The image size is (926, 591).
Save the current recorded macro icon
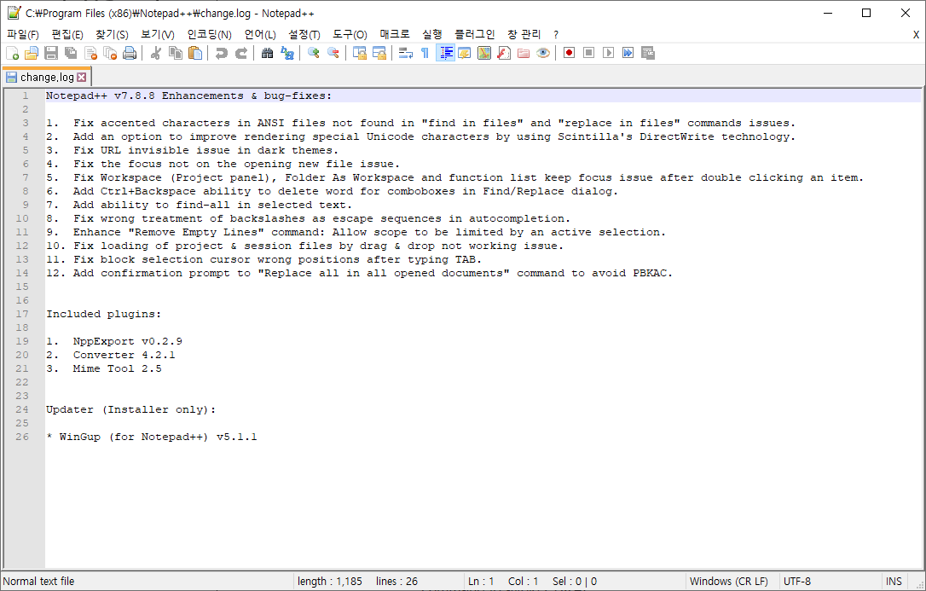(648, 53)
